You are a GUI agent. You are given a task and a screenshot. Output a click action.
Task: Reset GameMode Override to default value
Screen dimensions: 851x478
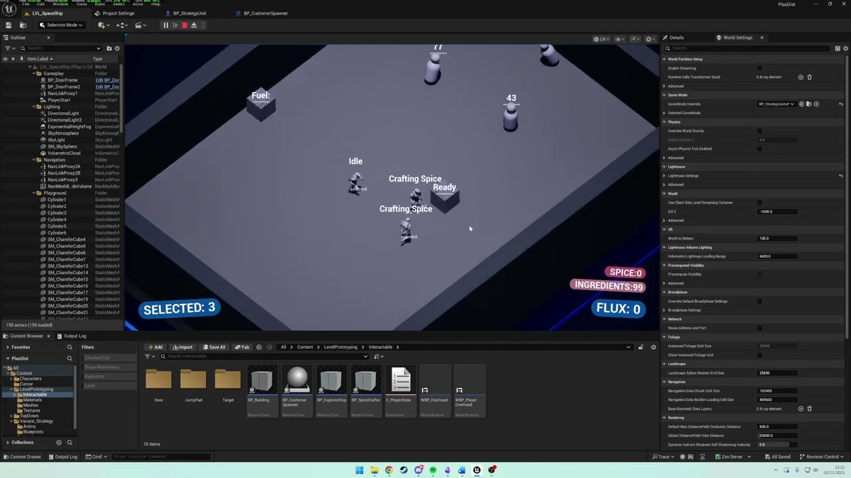pos(840,104)
